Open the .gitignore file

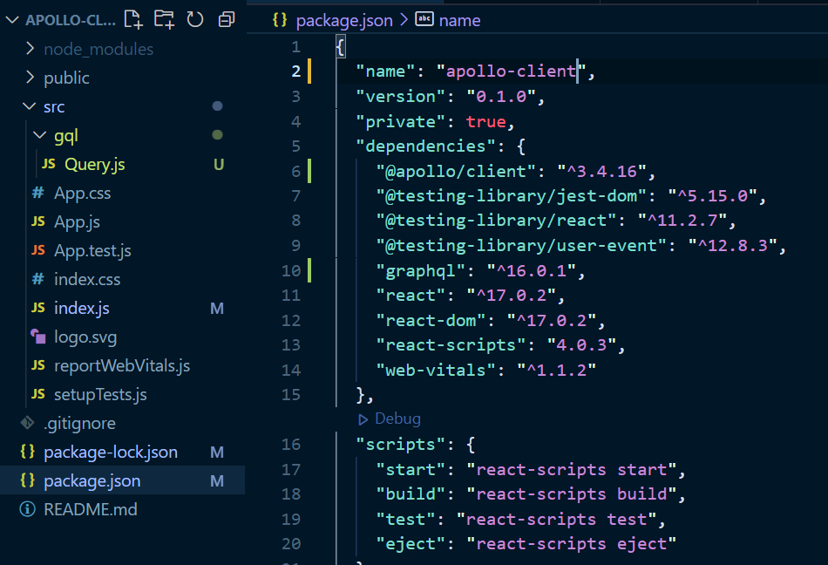tap(79, 424)
